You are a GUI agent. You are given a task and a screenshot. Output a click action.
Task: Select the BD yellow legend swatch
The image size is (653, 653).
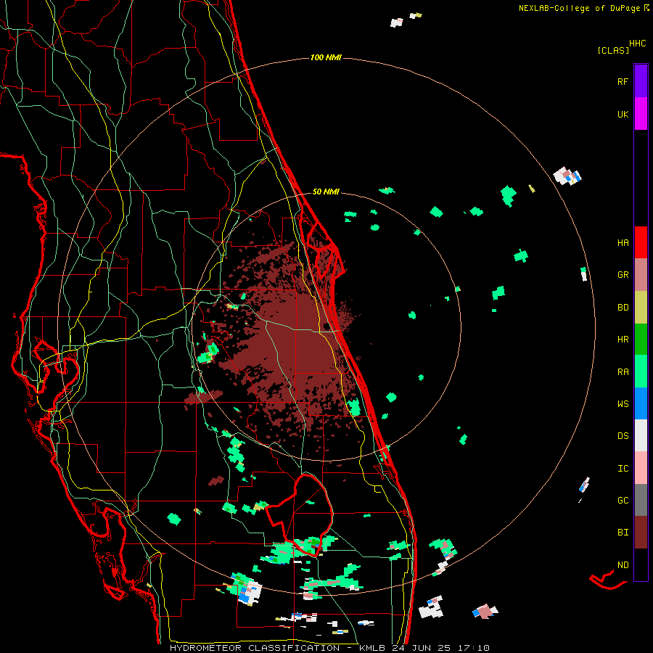[641, 308]
